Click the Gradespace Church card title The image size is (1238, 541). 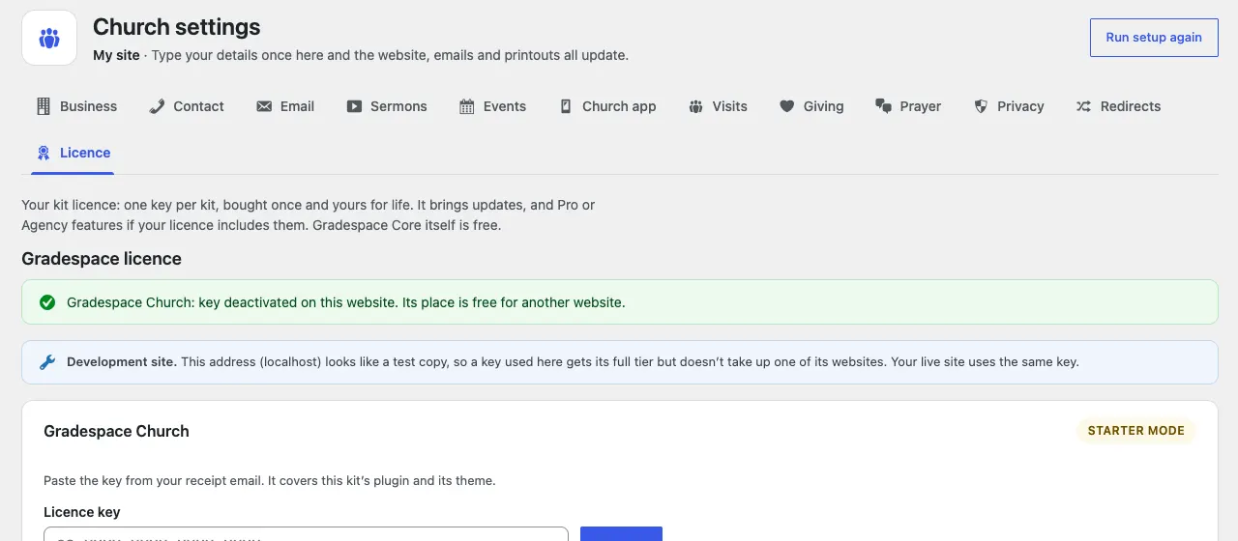[116, 431]
